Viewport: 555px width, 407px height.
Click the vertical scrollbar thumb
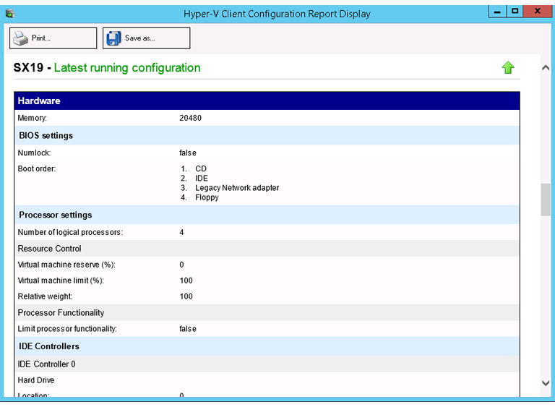(546, 200)
